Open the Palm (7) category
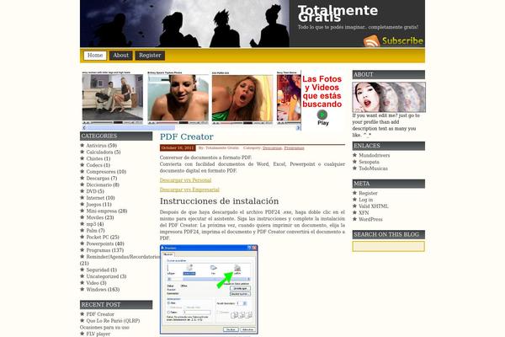 tap(95, 231)
